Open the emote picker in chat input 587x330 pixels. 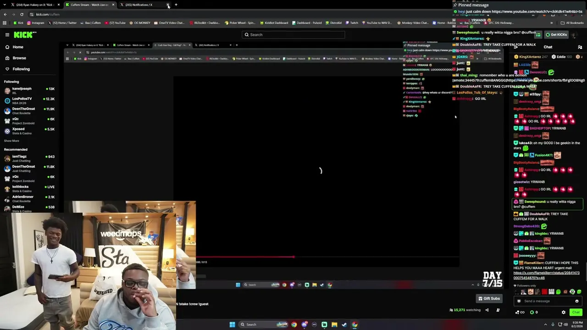point(577,301)
